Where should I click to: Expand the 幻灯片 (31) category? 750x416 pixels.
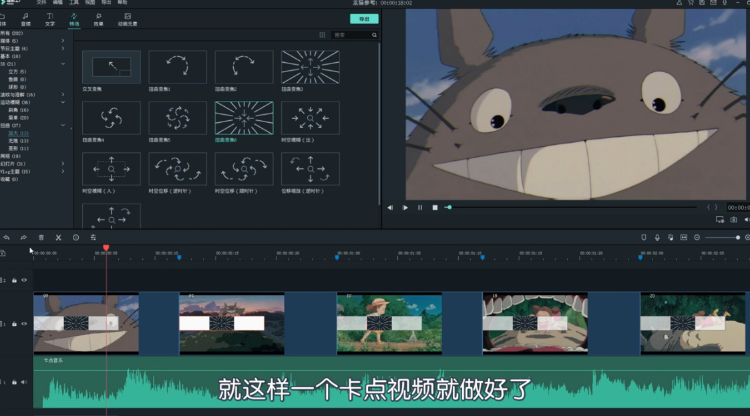tap(63, 164)
